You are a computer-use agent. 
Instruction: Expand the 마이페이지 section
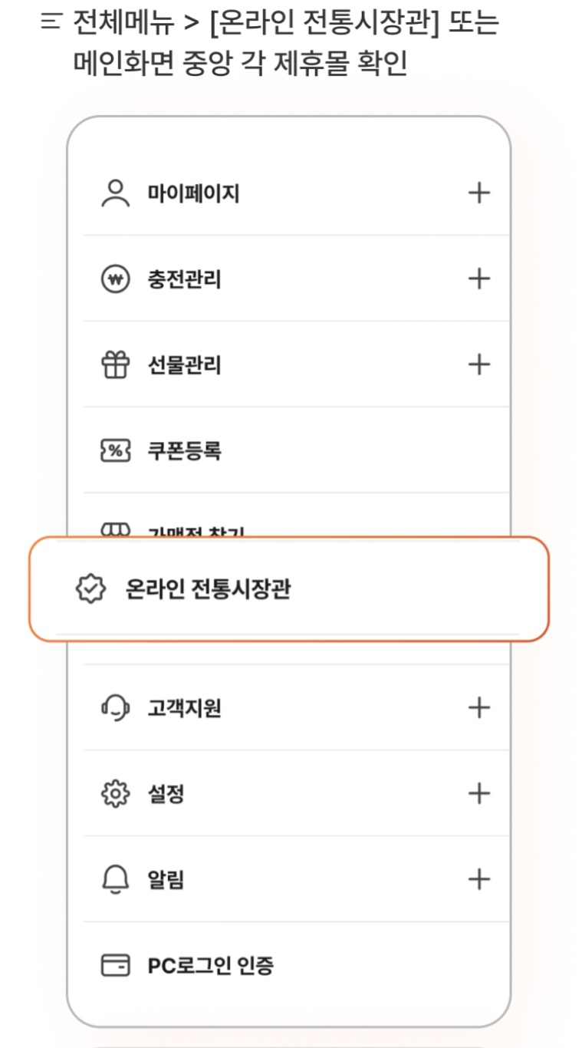tap(479, 192)
